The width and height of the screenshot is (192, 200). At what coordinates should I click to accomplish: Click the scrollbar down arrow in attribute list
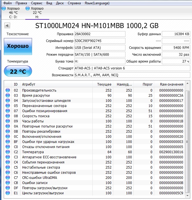click(187, 195)
